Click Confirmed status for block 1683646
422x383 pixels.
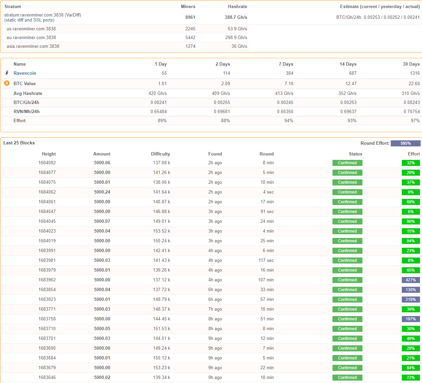pyautogui.click(x=347, y=378)
